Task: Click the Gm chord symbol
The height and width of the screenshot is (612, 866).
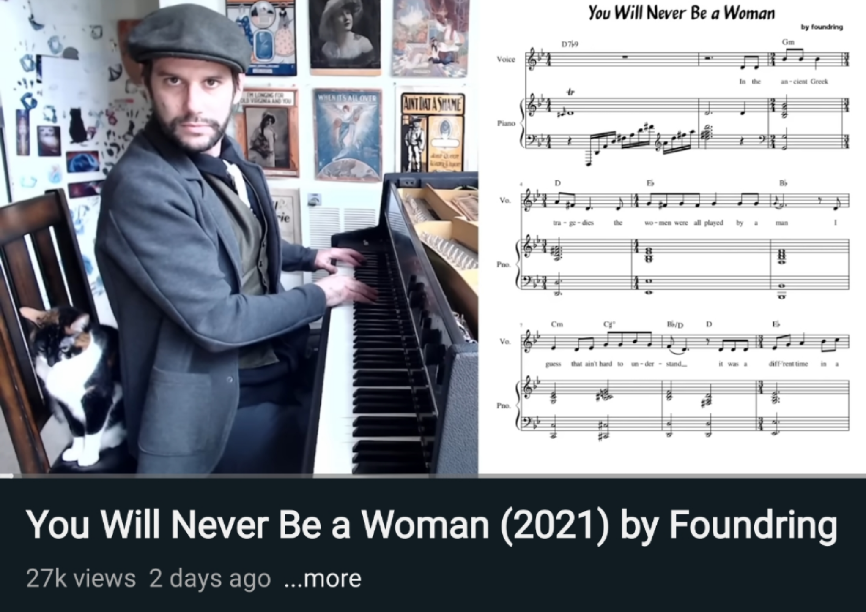Action: coord(788,42)
